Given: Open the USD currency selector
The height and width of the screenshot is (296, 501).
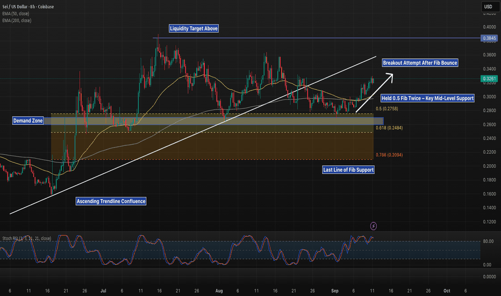Looking at the screenshot, I should (488, 6).
